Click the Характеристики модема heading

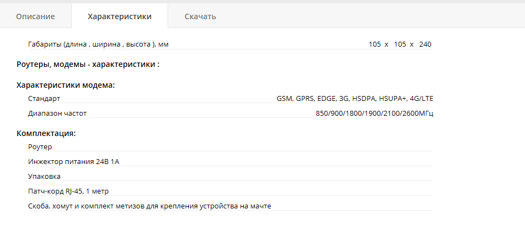pos(66,85)
